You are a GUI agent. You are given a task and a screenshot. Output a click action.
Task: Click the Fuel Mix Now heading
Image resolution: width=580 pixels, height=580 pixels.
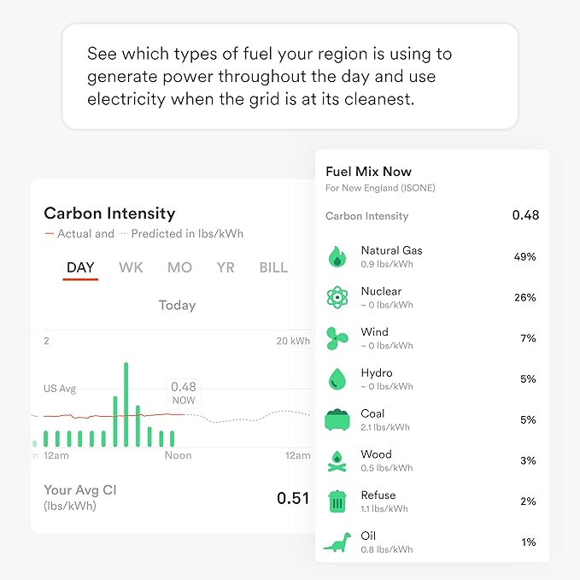click(368, 172)
